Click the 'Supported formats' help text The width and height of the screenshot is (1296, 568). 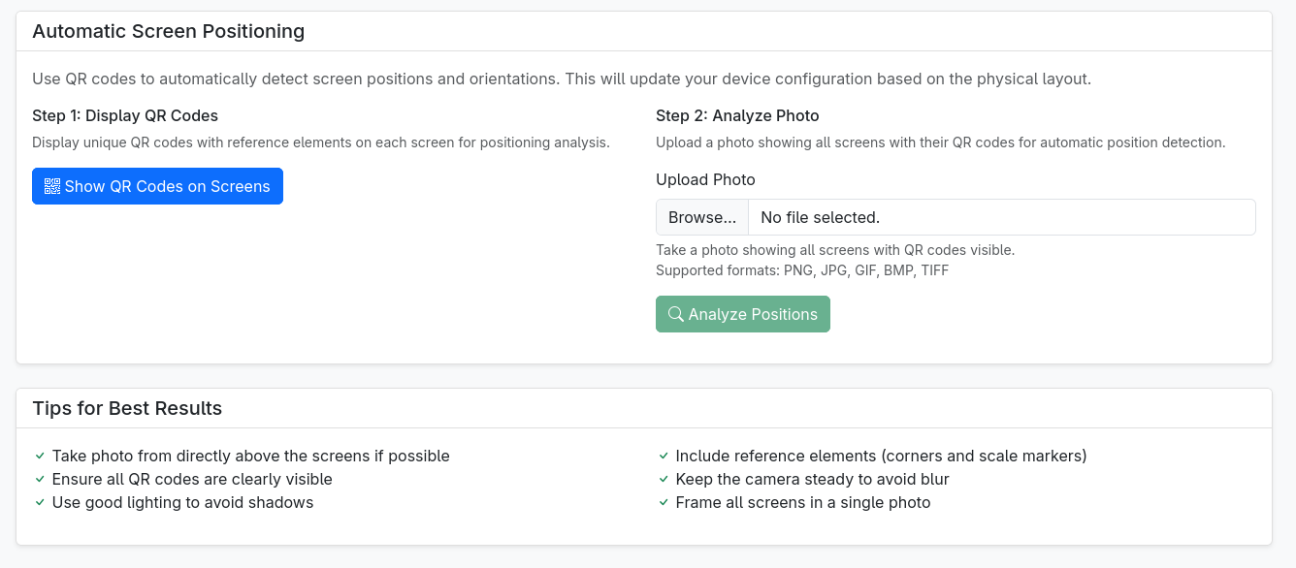point(802,270)
